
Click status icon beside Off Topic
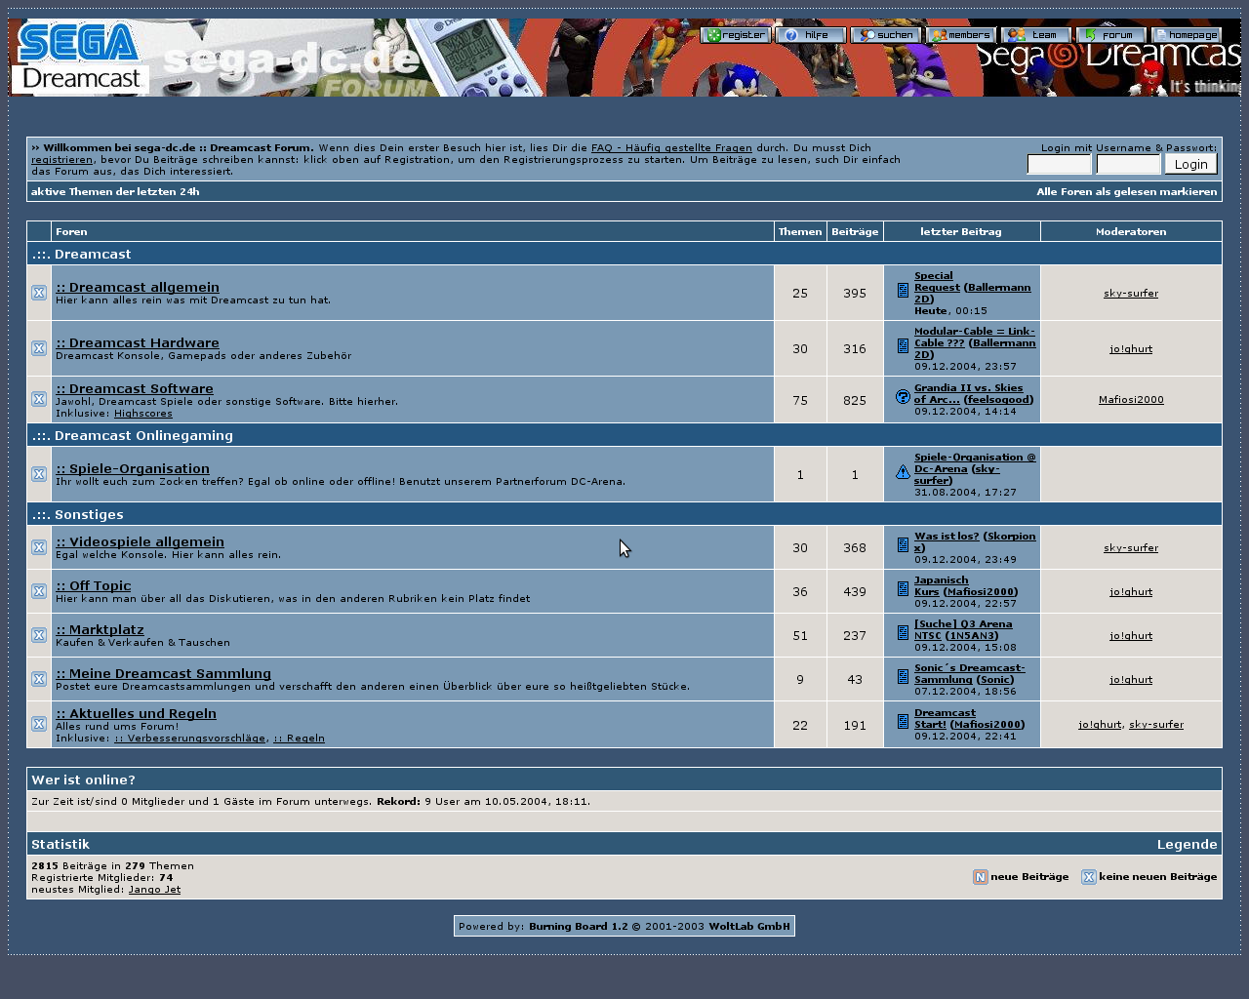tap(39, 591)
